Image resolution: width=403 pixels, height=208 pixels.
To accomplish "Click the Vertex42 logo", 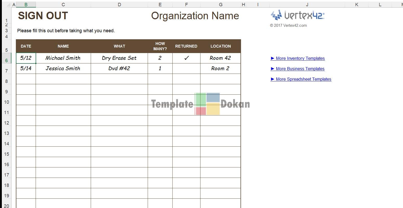I will pyautogui.click(x=298, y=15).
